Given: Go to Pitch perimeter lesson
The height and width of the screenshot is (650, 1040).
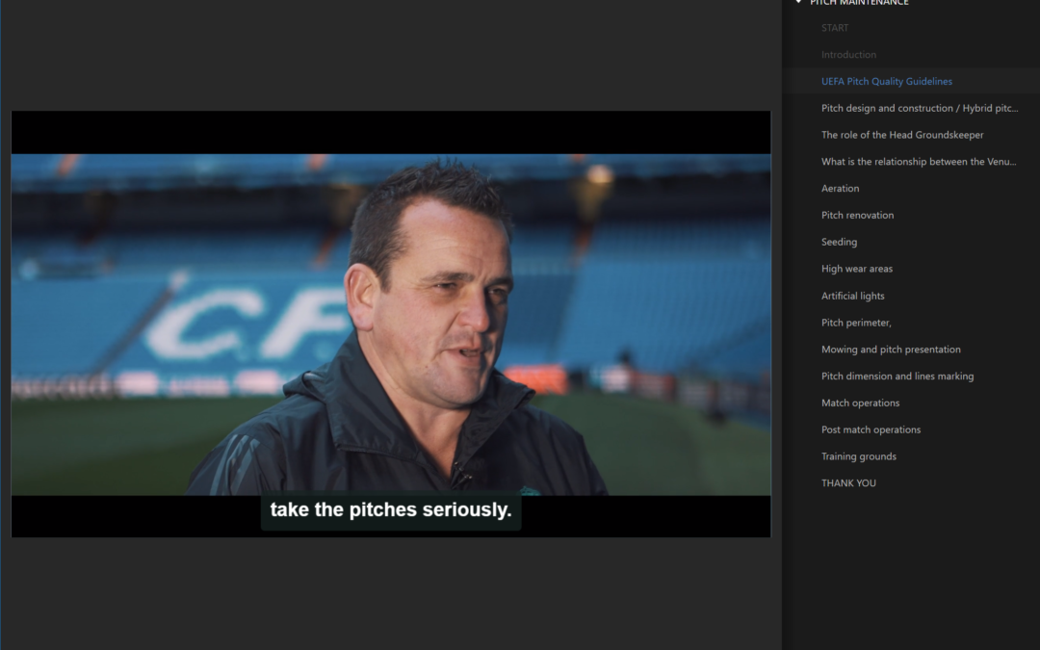Looking at the screenshot, I should click(856, 323).
